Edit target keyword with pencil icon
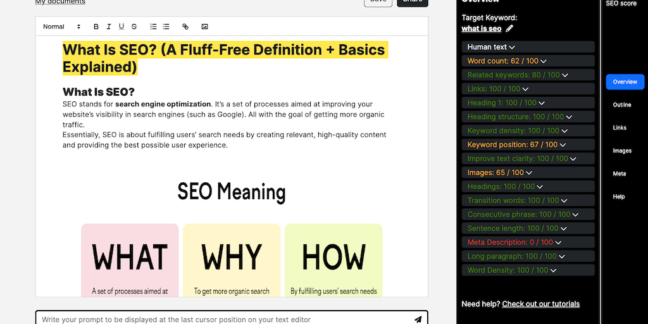The height and width of the screenshot is (324, 648). click(x=509, y=28)
